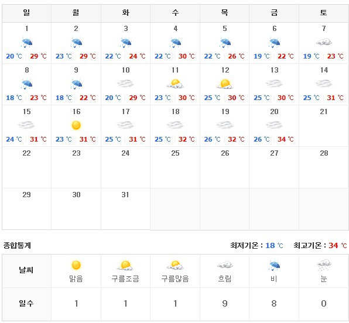The height and width of the screenshot is (323, 349).
Task: Click the 구름많음 icon in statistics legend
Action: 175,266
